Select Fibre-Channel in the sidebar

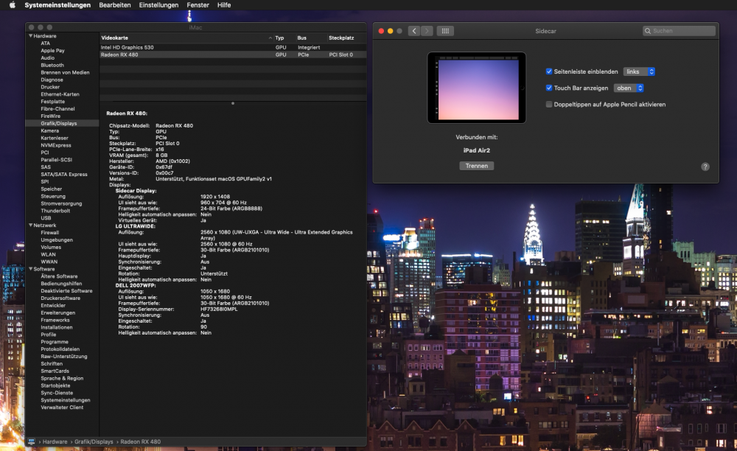[57, 109]
